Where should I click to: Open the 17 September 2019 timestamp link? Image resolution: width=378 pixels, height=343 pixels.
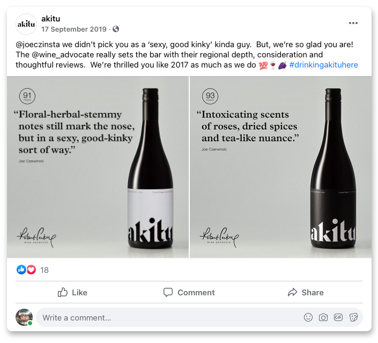point(75,29)
